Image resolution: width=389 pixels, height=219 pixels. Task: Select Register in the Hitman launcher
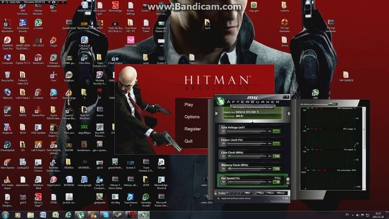[193, 129]
